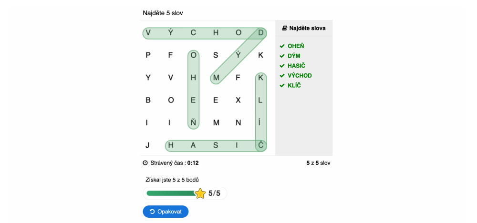The image size is (477, 223).
Task: Click the green checkmark next to KLÍČ
Action: pyautogui.click(x=282, y=86)
